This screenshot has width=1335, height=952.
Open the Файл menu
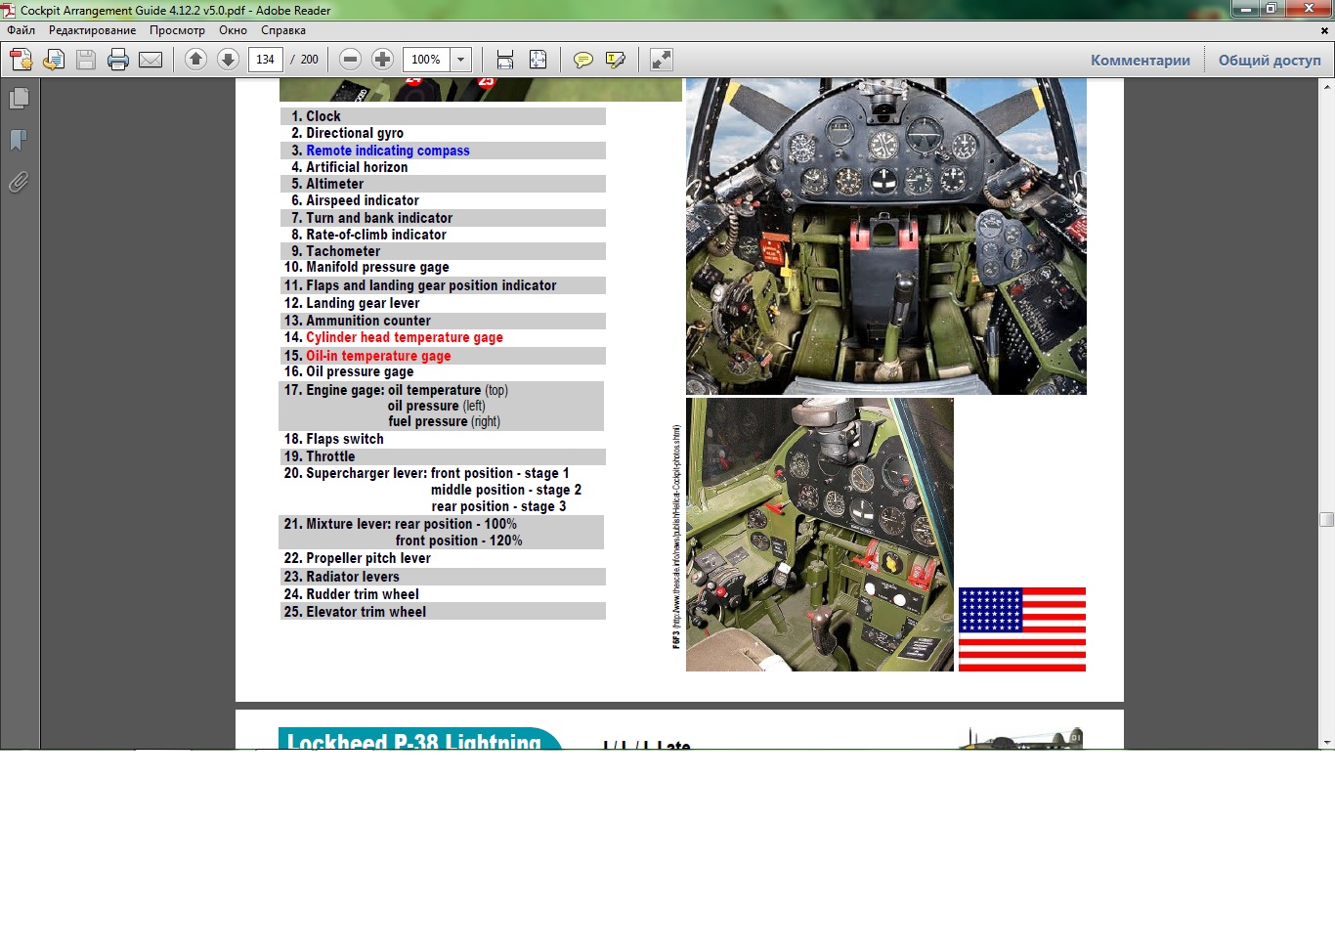click(22, 30)
